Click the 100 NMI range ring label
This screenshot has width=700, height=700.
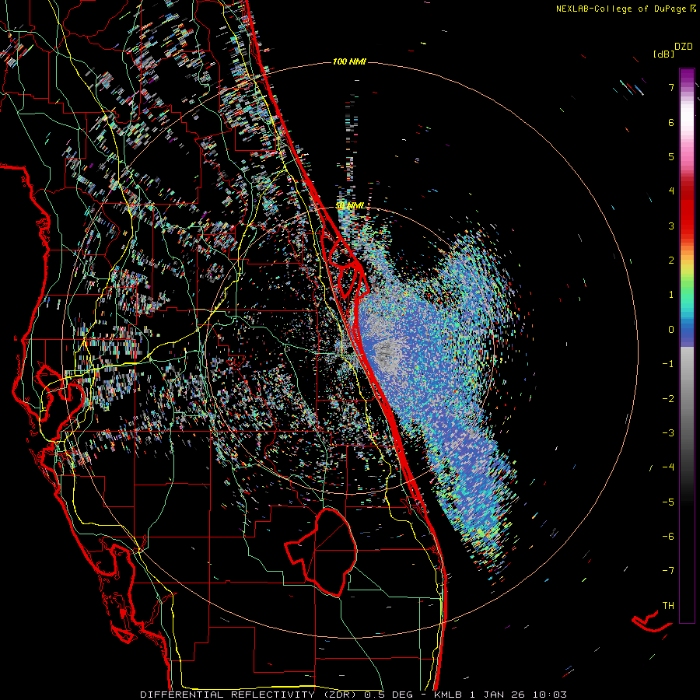(349, 61)
